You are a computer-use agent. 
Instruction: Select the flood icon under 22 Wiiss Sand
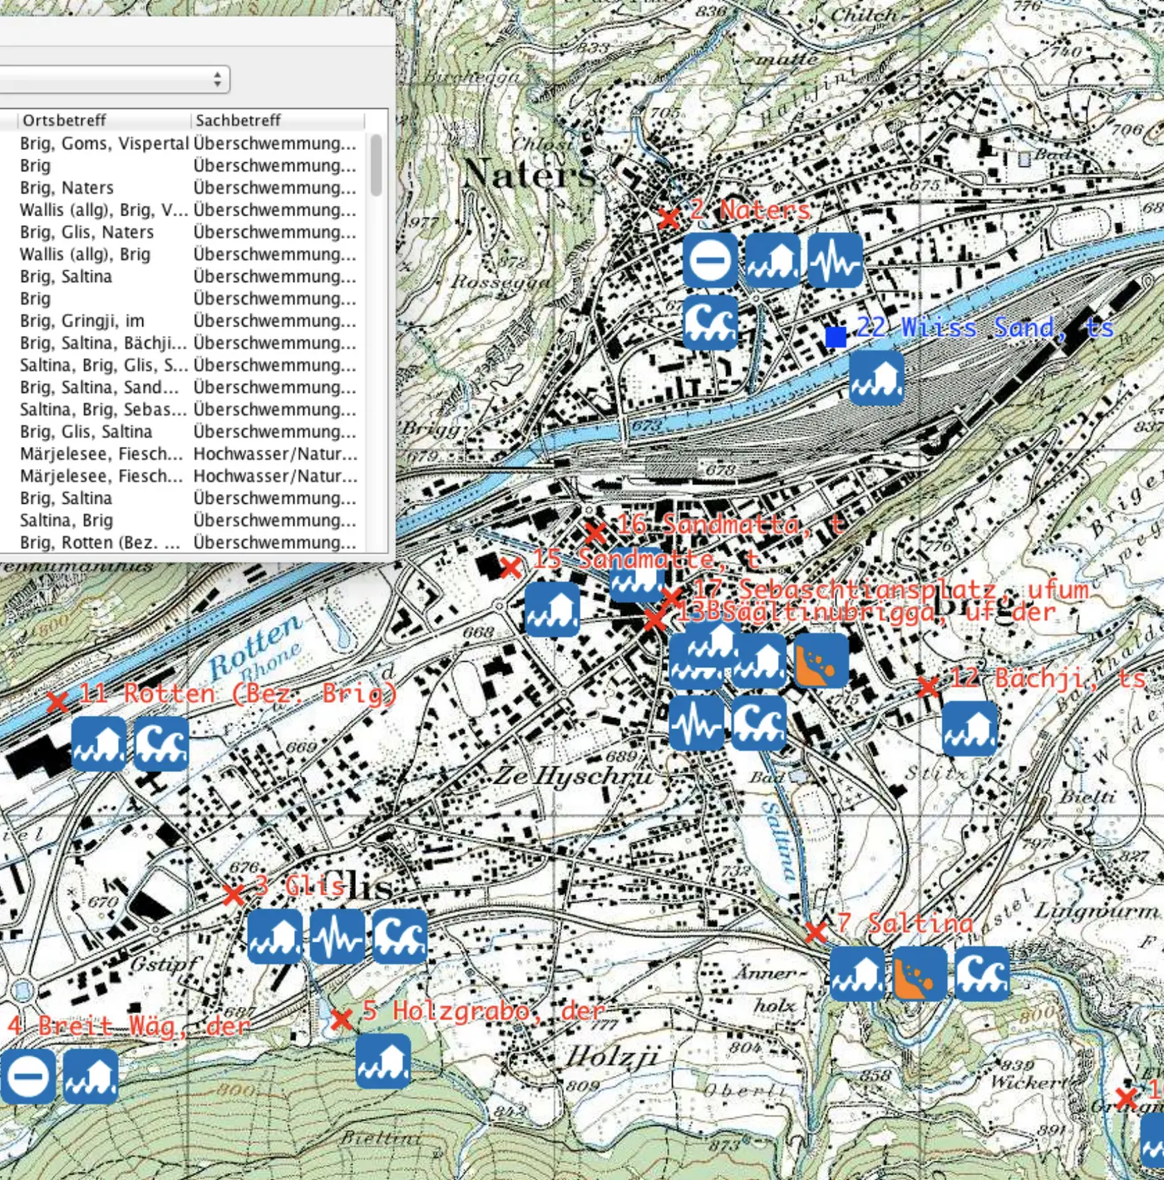pos(876,378)
